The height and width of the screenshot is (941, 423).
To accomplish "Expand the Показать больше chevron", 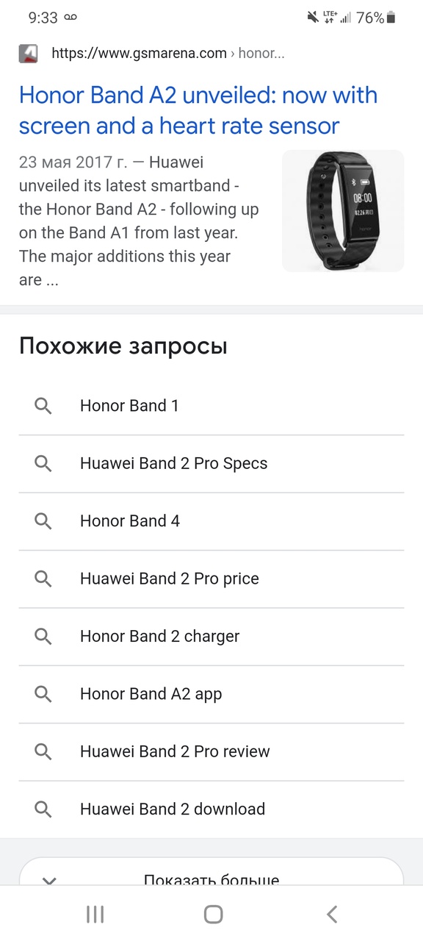I will click(x=50, y=879).
